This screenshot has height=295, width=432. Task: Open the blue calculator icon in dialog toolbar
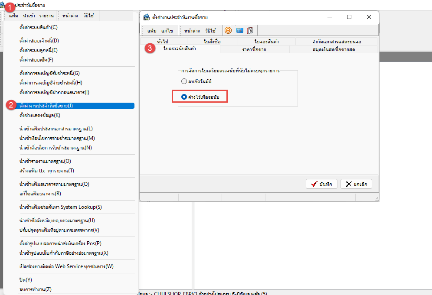coord(239,30)
